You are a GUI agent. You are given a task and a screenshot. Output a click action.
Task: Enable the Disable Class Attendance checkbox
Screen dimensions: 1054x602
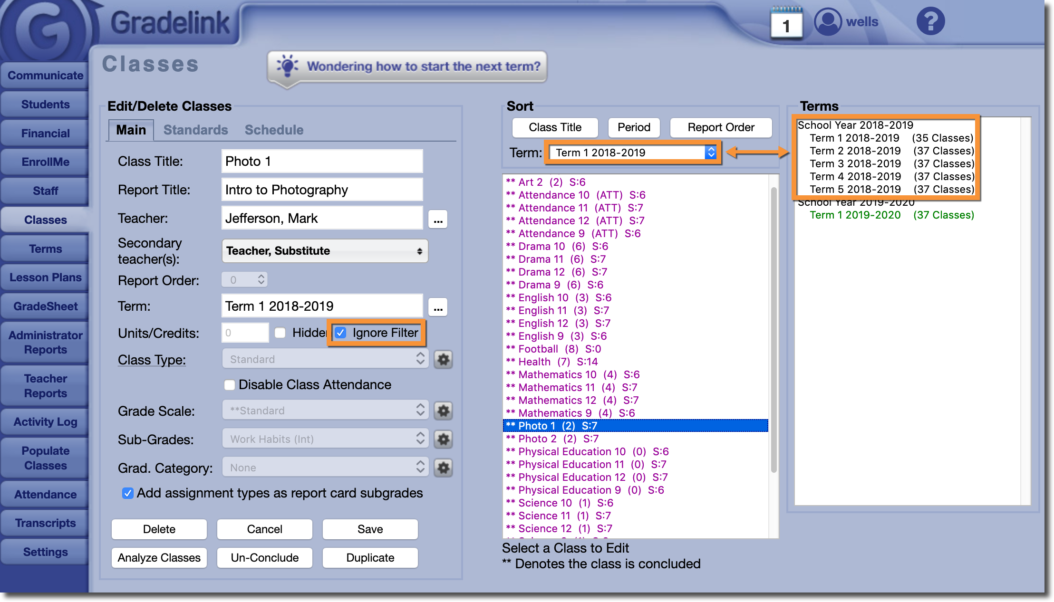click(x=230, y=385)
